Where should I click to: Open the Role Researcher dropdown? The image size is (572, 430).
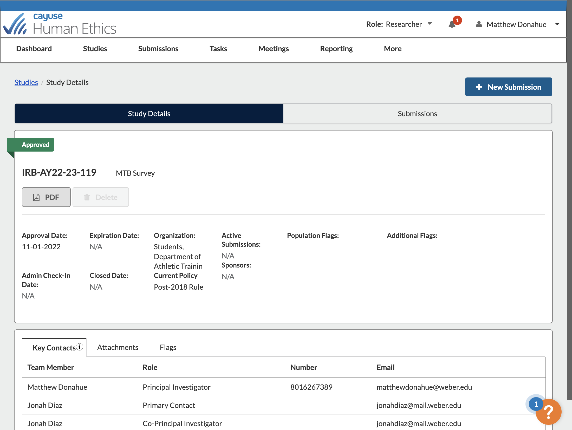(x=399, y=24)
